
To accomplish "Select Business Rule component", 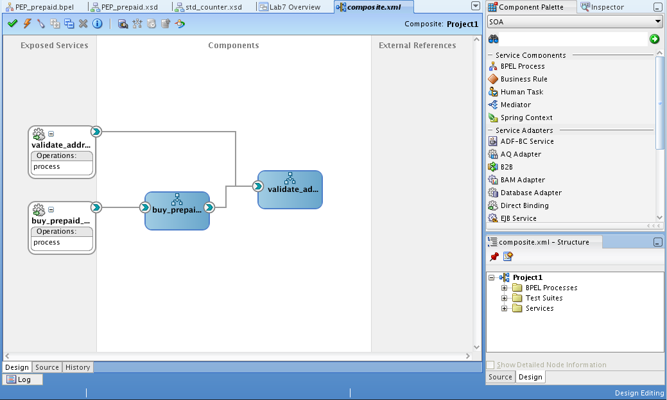I will tap(524, 79).
